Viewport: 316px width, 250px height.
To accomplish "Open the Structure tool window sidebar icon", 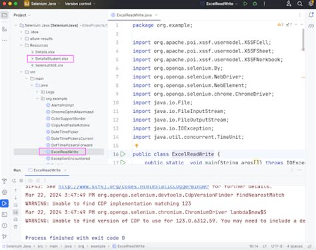I will pos(5,29).
